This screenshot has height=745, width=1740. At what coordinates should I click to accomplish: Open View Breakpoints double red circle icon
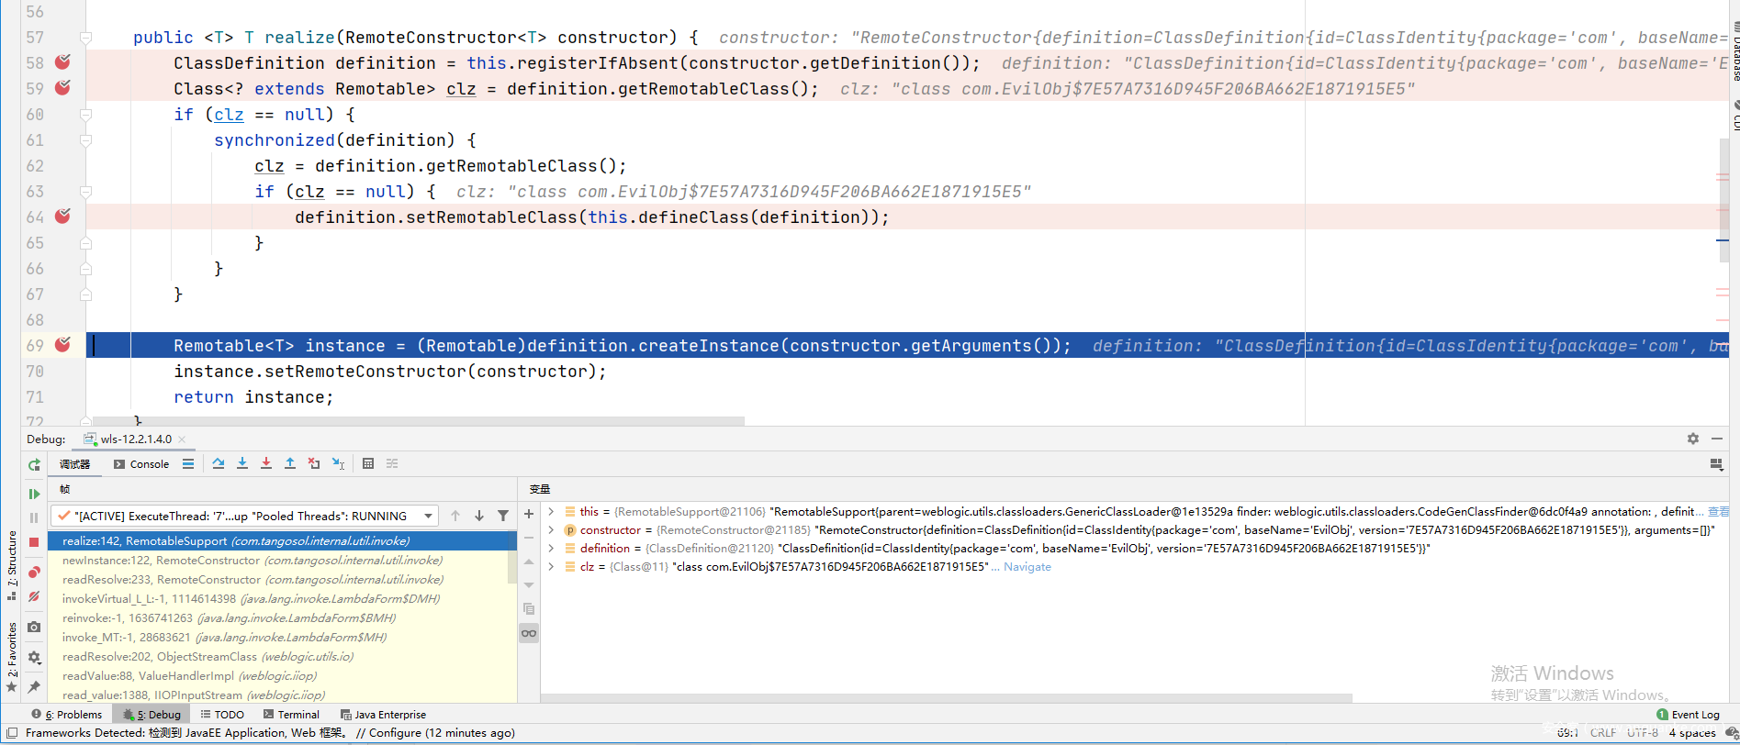(34, 572)
